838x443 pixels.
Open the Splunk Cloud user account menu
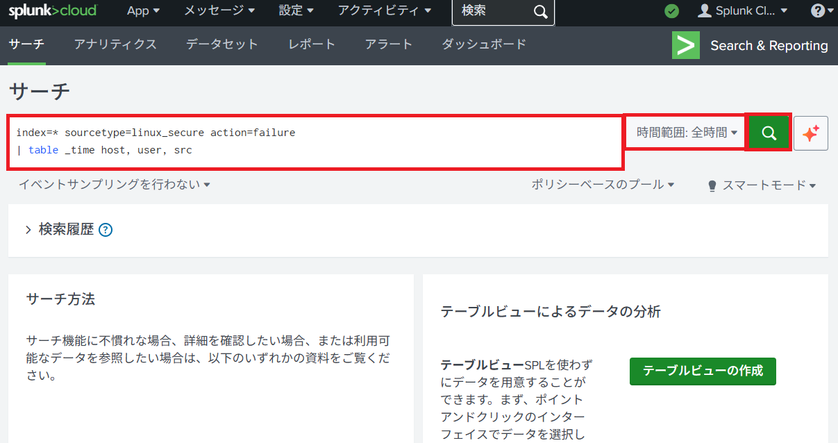[744, 11]
